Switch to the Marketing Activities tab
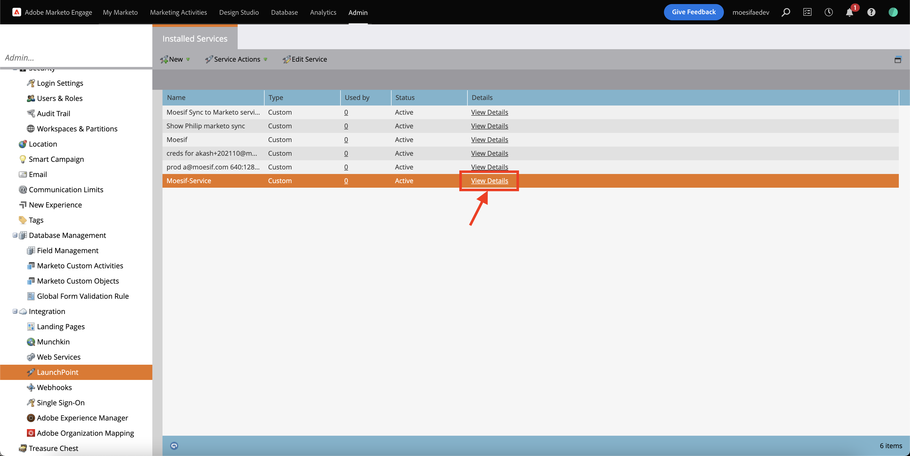 pyautogui.click(x=178, y=12)
